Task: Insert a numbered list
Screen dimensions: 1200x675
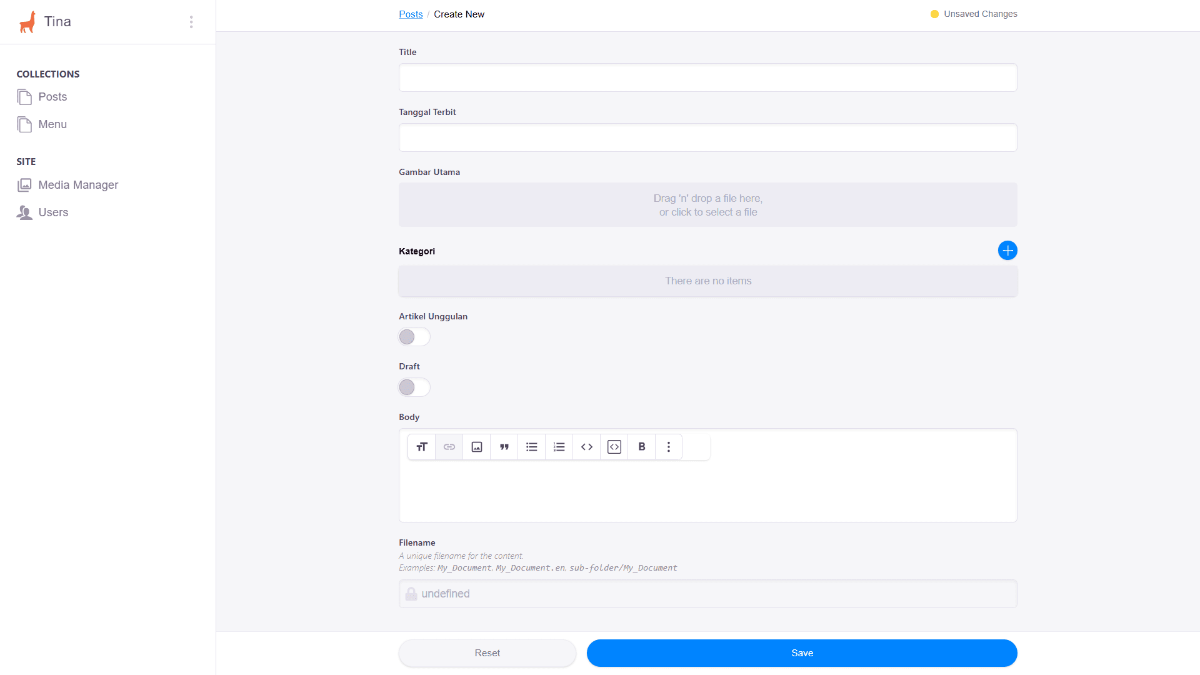Action: click(559, 447)
